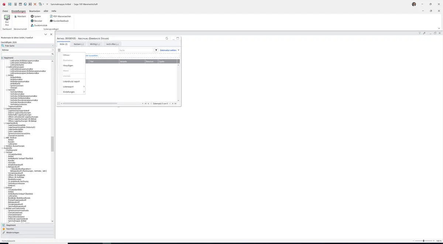Open the Datensätze wählen dropdown
This screenshot has height=244, width=443.
click(169, 50)
